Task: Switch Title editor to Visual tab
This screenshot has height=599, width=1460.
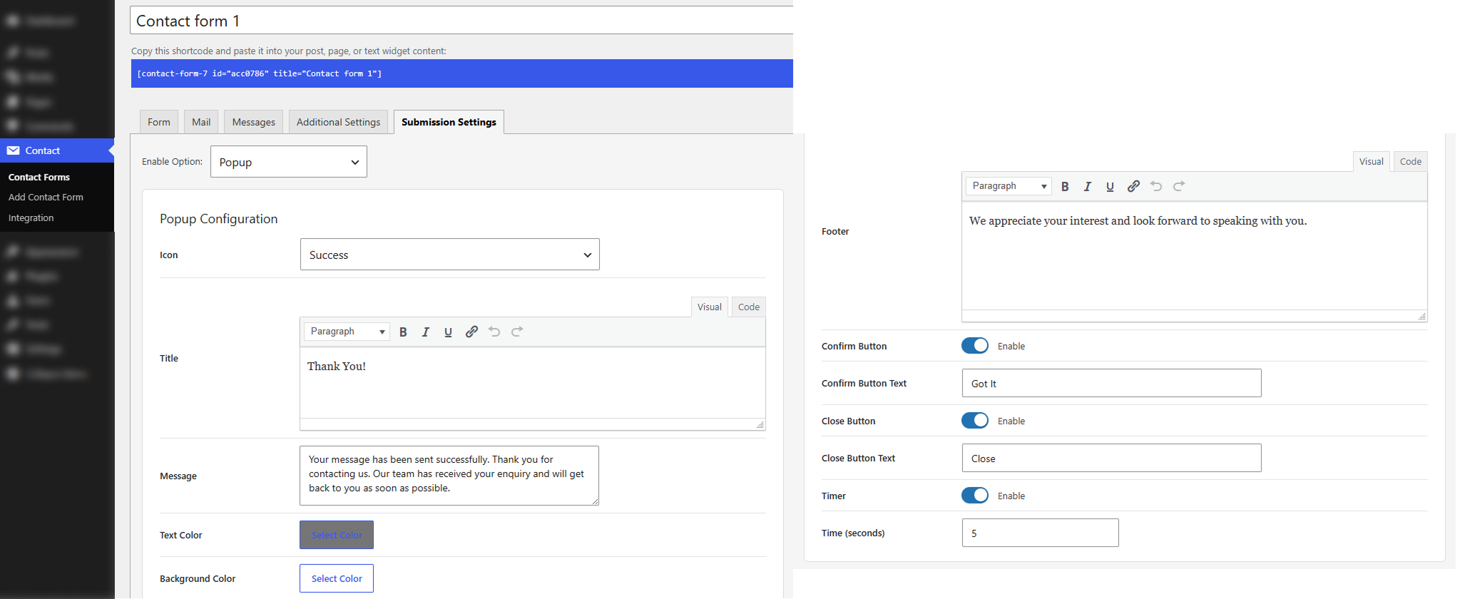Action: (x=710, y=307)
